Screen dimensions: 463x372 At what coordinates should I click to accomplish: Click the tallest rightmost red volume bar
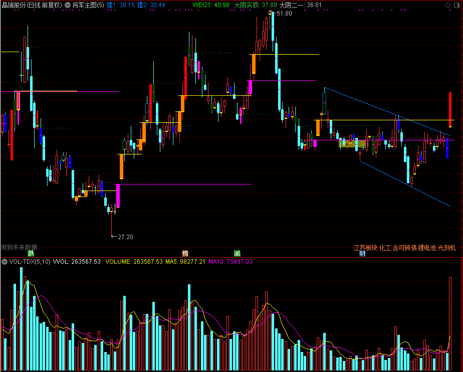(450, 324)
